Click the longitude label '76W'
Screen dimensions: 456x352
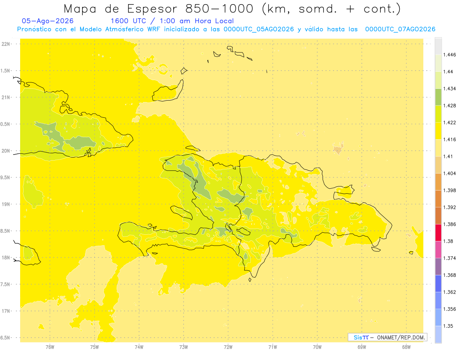[50, 346]
